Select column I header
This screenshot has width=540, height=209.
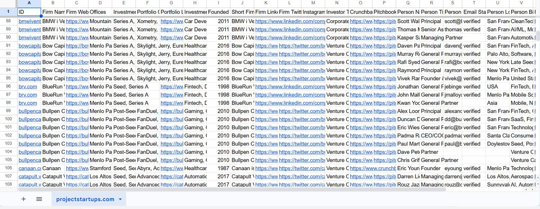(219, 3)
